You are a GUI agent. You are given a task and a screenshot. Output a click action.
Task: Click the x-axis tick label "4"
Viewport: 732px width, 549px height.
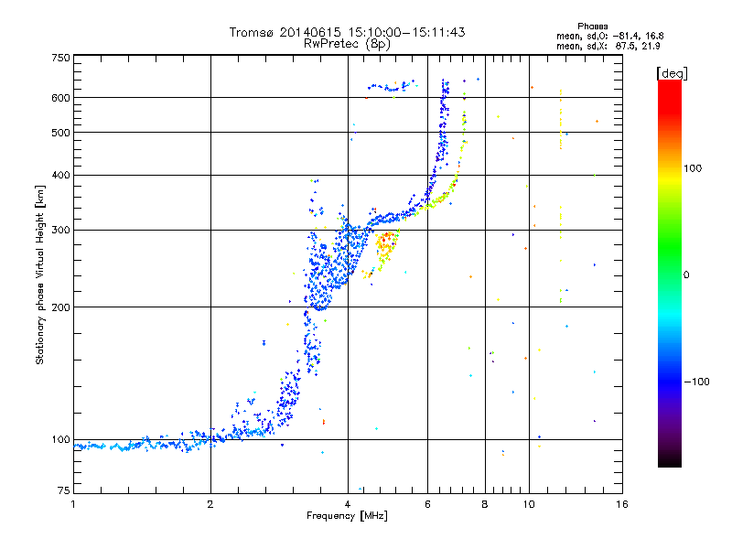pos(348,504)
